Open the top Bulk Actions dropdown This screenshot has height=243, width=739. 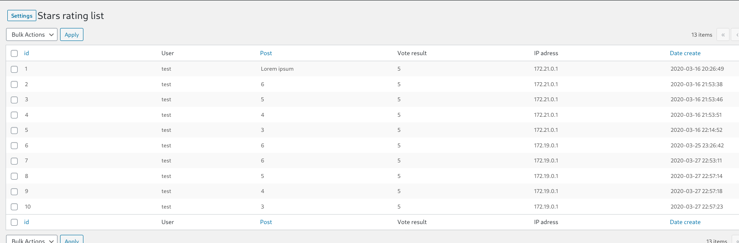pyautogui.click(x=32, y=34)
